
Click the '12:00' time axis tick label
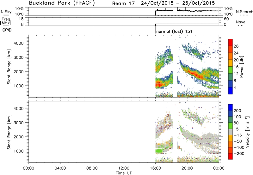point(124,168)
